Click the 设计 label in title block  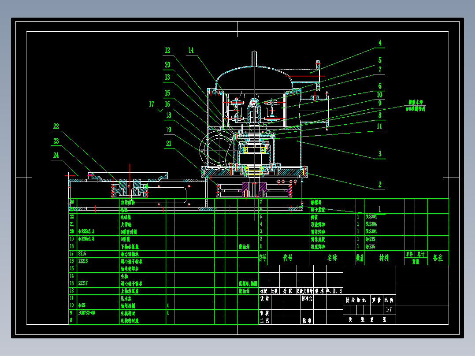(265, 298)
